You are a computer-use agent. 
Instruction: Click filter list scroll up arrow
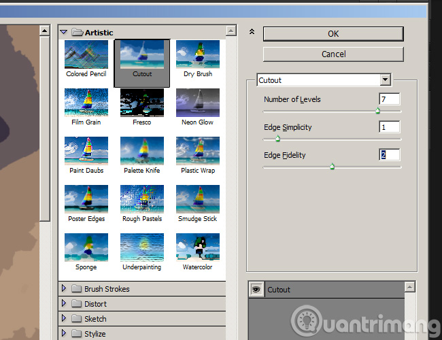coord(231,31)
